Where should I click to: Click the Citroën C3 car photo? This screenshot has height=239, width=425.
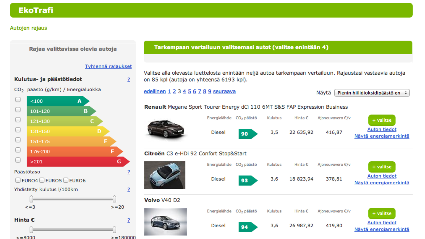pyautogui.click(x=165, y=175)
